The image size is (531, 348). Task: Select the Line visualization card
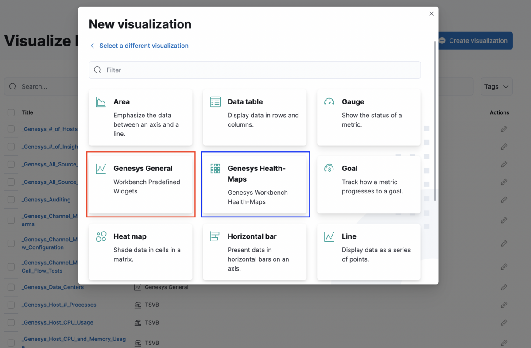pyautogui.click(x=369, y=252)
